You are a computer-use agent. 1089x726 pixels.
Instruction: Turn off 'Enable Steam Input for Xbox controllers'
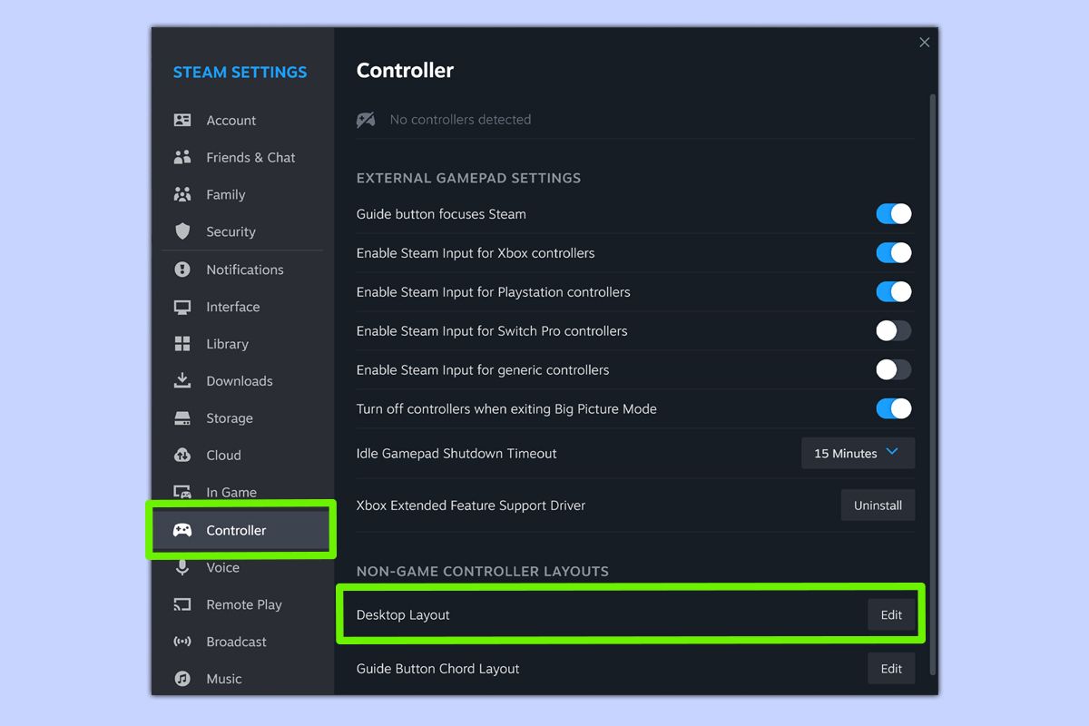[x=893, y=252]
